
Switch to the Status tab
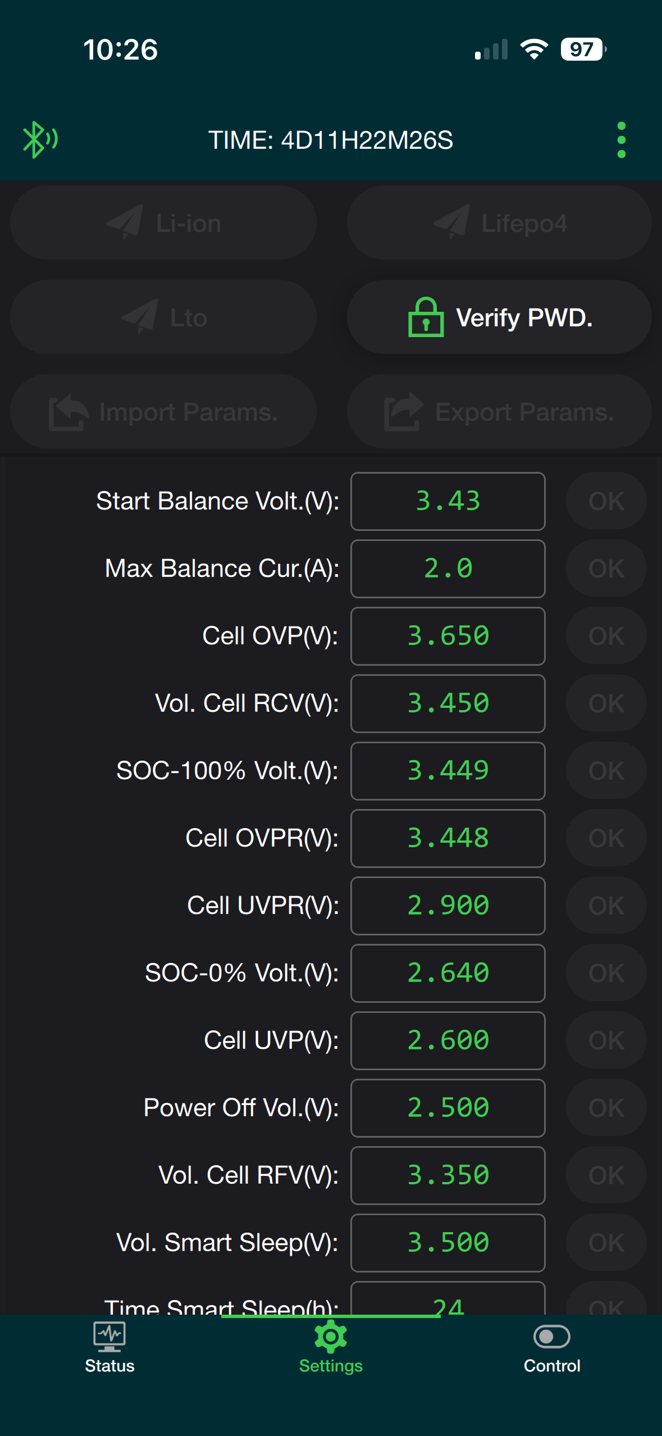point(109,1348)
